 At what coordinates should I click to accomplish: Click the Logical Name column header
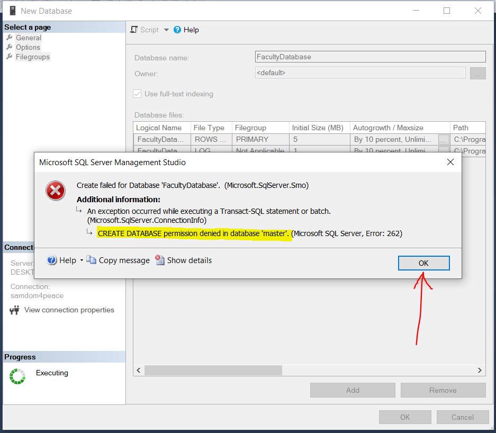[x=162, y=128]
